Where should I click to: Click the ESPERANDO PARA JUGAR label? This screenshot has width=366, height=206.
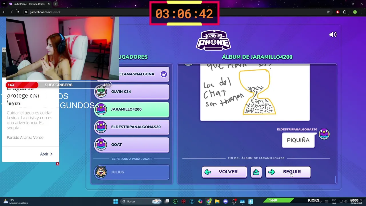tap(132, 159)
